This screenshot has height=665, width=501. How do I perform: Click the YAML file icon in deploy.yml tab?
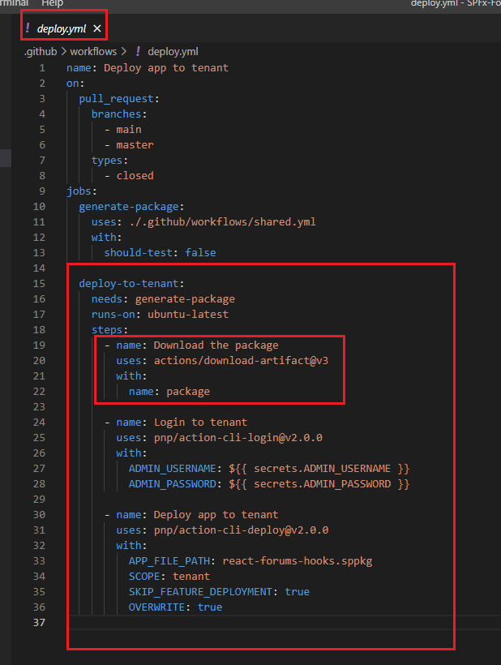pyautogui.click(x=28, y=28)
